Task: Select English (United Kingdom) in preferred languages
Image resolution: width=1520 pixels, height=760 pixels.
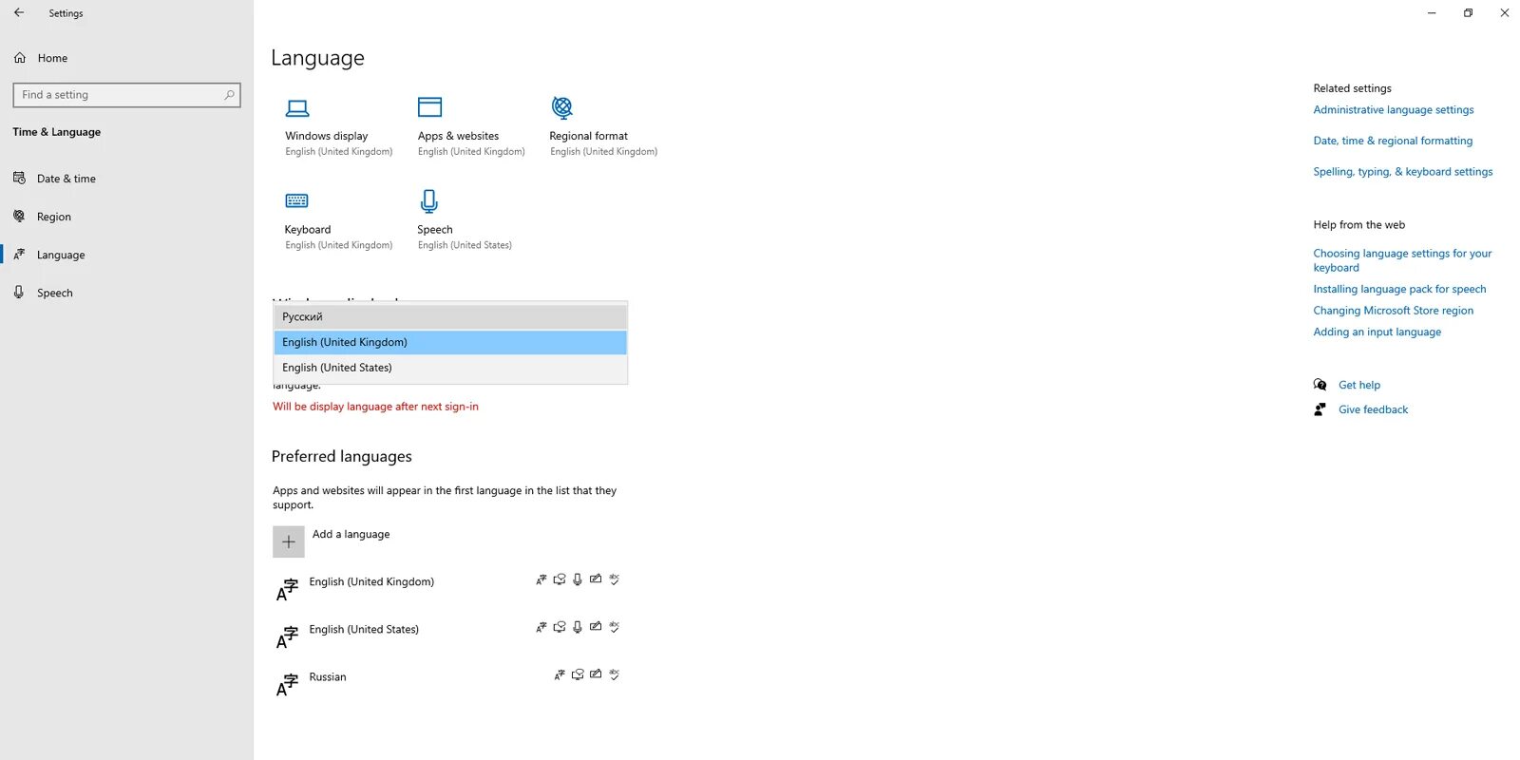Action: tap(371, 581)
